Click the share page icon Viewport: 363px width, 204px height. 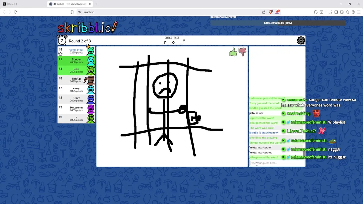(264, 12)
